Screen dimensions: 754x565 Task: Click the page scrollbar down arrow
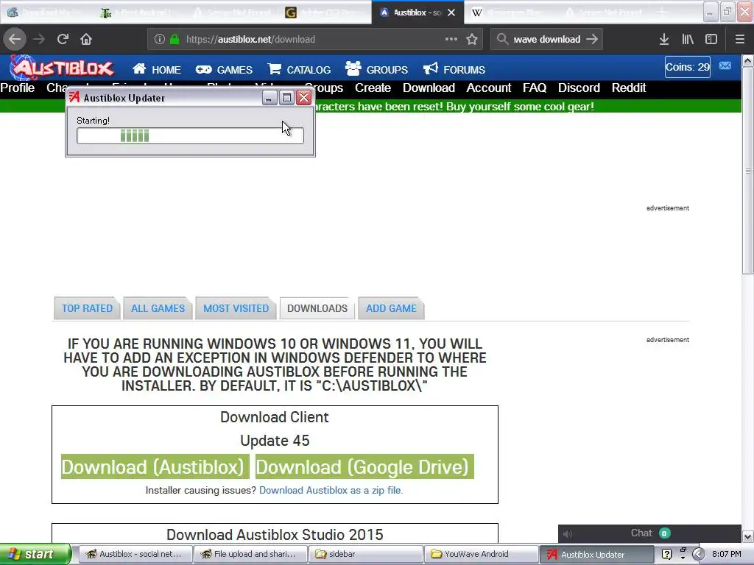pyautogui.click(x=748, y=536)
